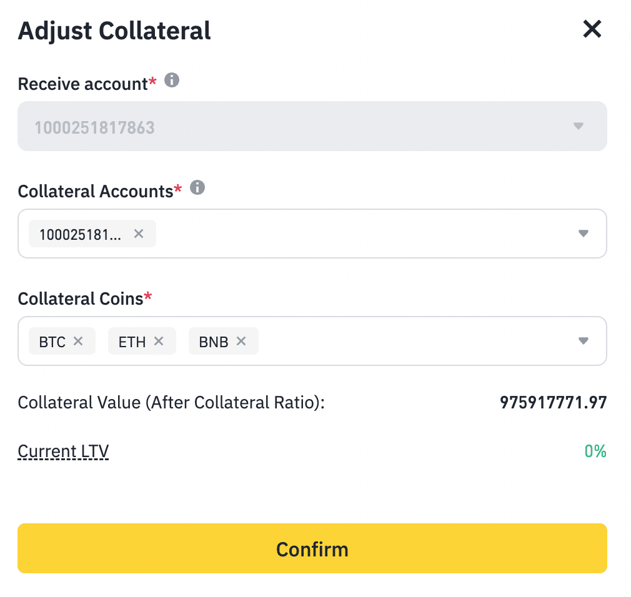Open the Collateral Coins dropdown arrow
The width and height of the screenshot is (631, 597).
click(584, 341)
